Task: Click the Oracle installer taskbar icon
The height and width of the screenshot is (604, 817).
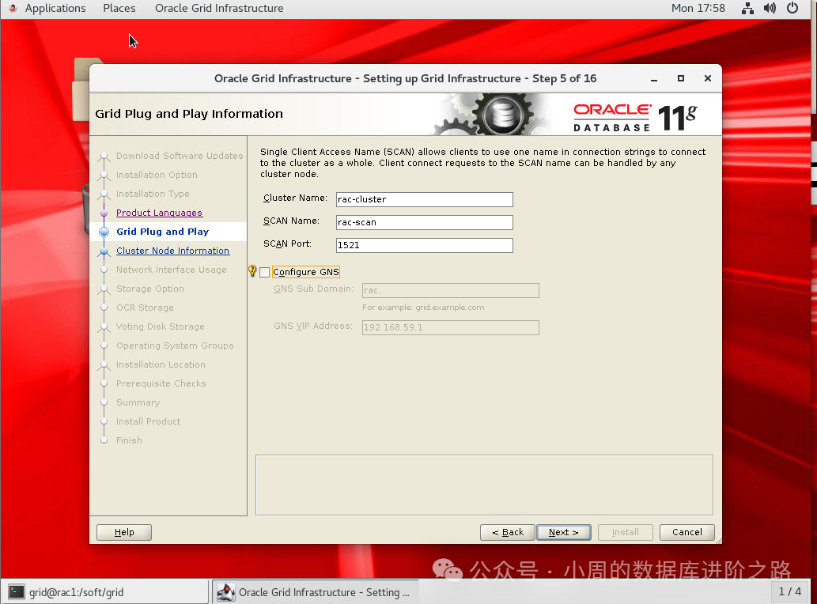Action: (x=226, y=592)
